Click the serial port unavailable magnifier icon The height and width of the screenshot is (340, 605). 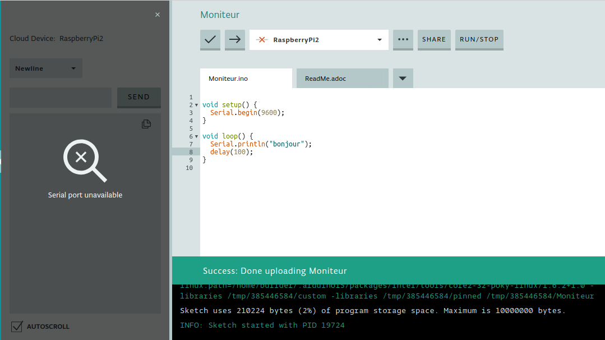tap(84, 161)
